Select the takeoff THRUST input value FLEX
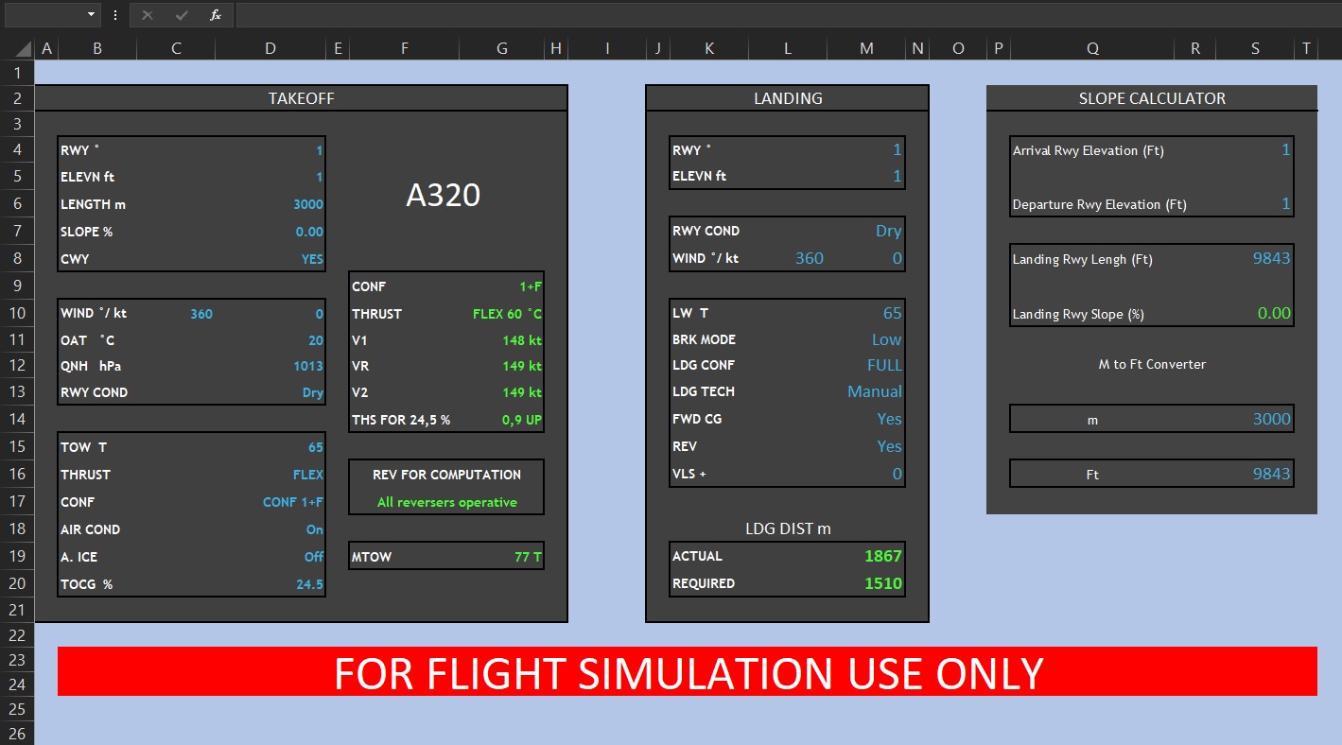The height and width of the screenshot is (745, 1342). pos(308,475)
